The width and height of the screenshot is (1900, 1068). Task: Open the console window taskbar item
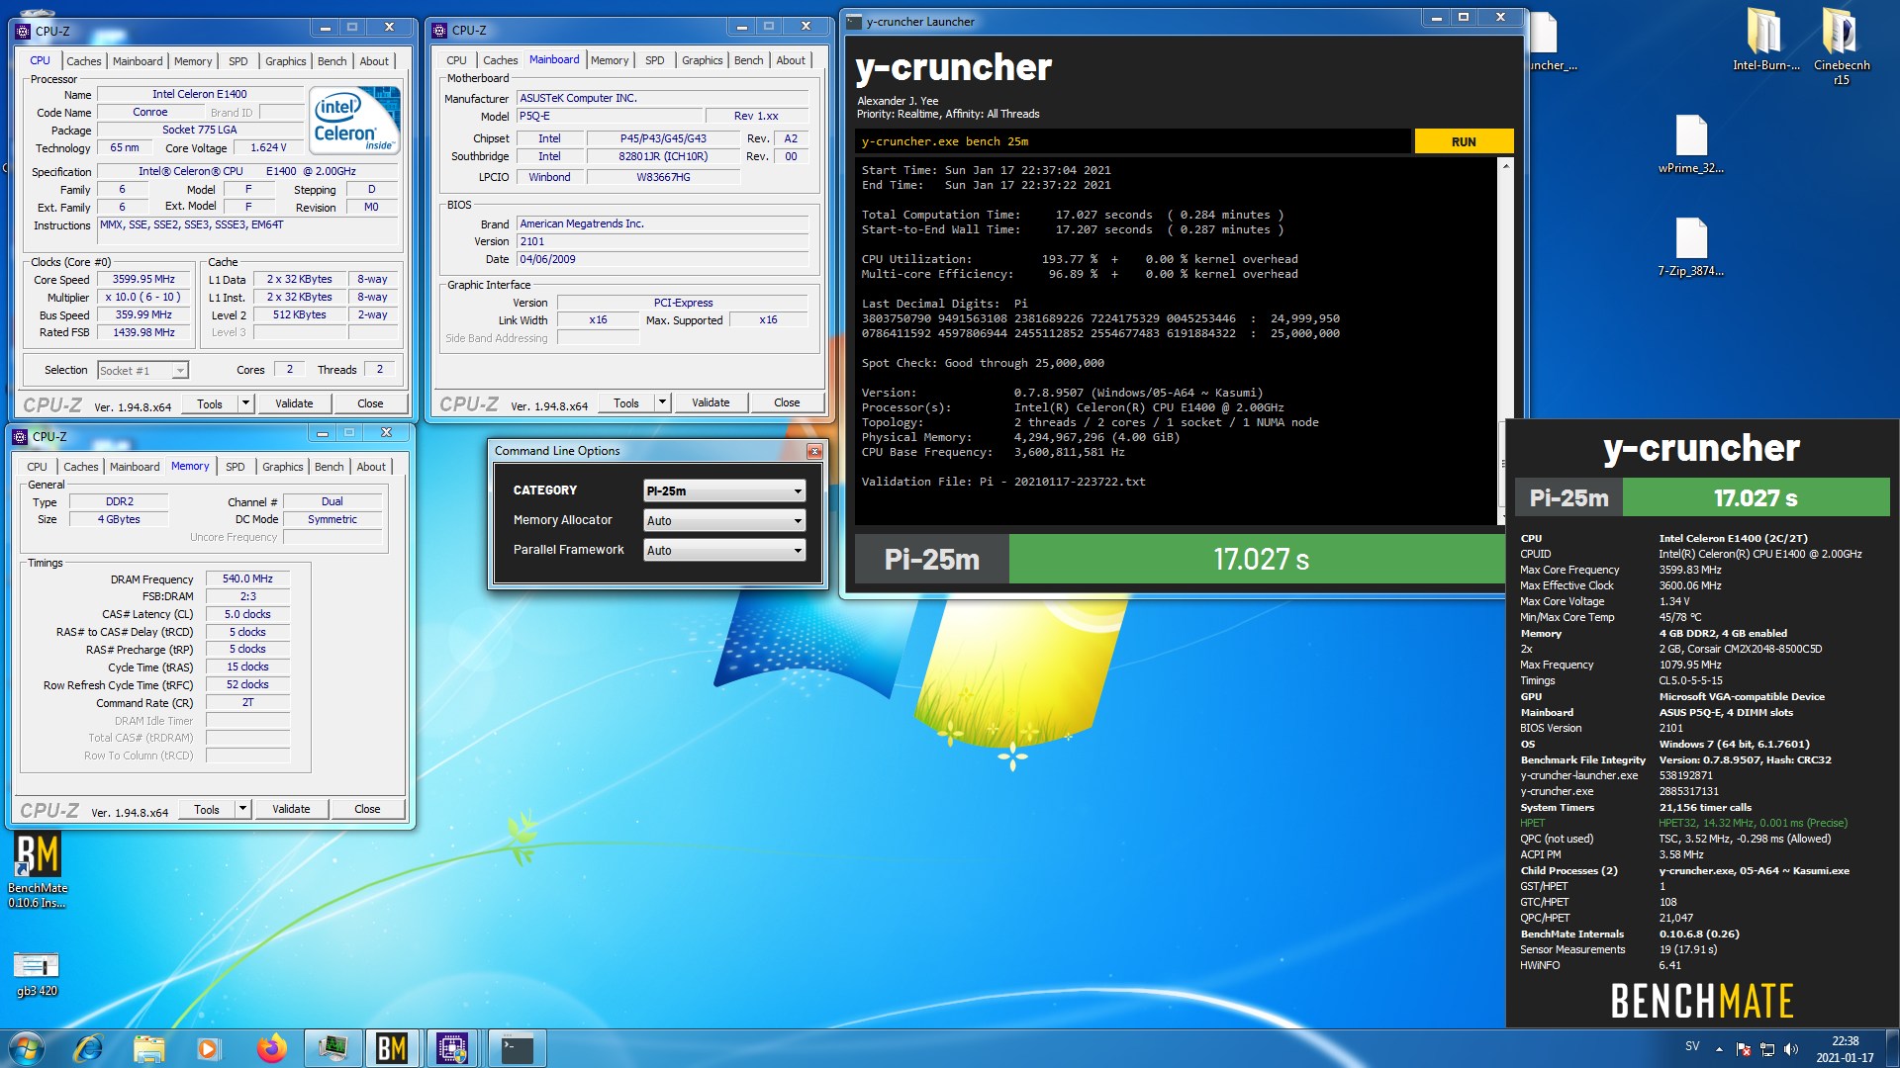518,1048
